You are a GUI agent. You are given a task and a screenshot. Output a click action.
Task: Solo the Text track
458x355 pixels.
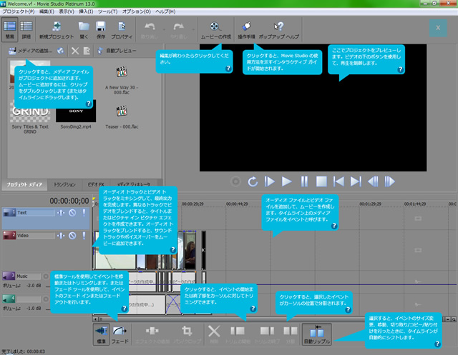point(84,213)
